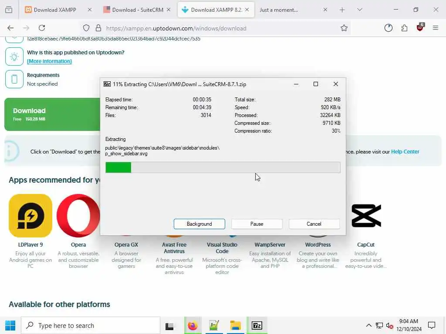Image resolution: width=446 pixels, height=334 pixels.
Task: Maximize the 7-Zip extracting dialog
Action: [315, 84]
